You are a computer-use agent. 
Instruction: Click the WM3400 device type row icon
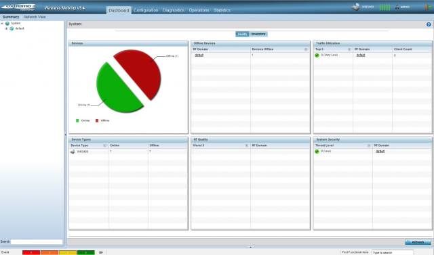tap(73, 152)
